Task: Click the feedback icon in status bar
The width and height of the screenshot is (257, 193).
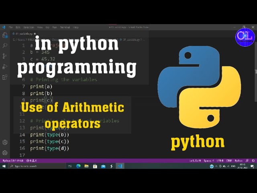Action: click(x=247, y=161)
